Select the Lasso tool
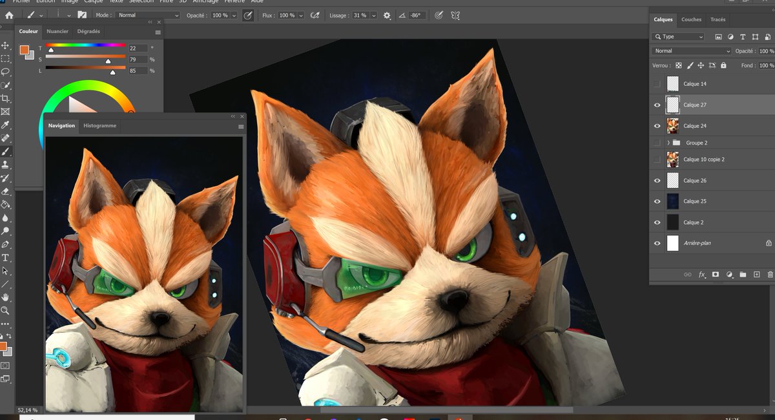The image size is (775, 420). coord(5,72)
